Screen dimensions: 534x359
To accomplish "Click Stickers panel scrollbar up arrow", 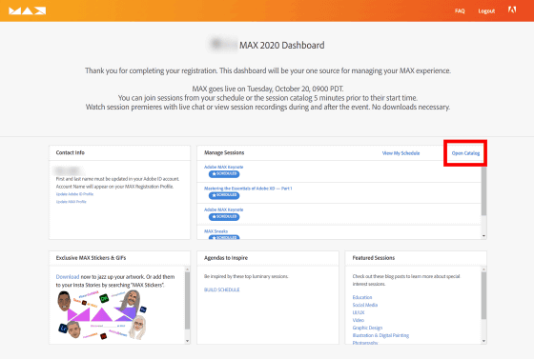I will (x=187, y=269).
